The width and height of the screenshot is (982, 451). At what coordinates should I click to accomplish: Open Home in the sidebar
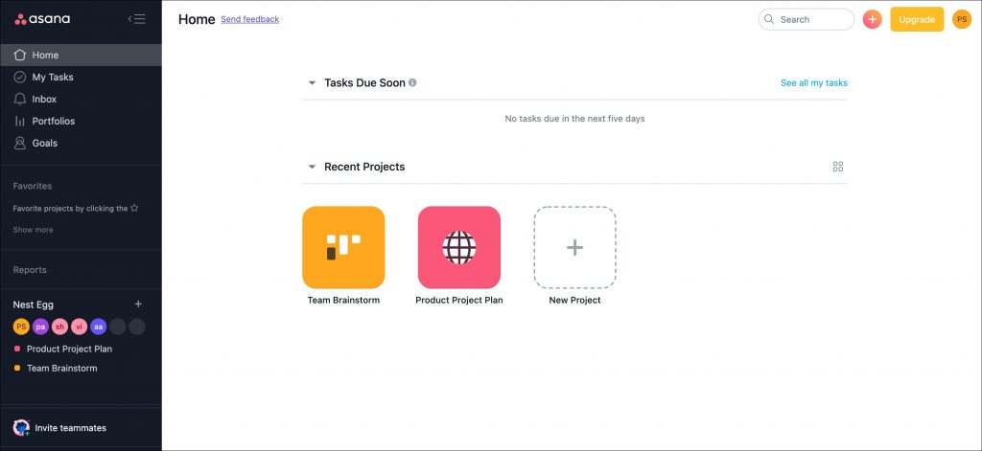click(x=81, y=55)
